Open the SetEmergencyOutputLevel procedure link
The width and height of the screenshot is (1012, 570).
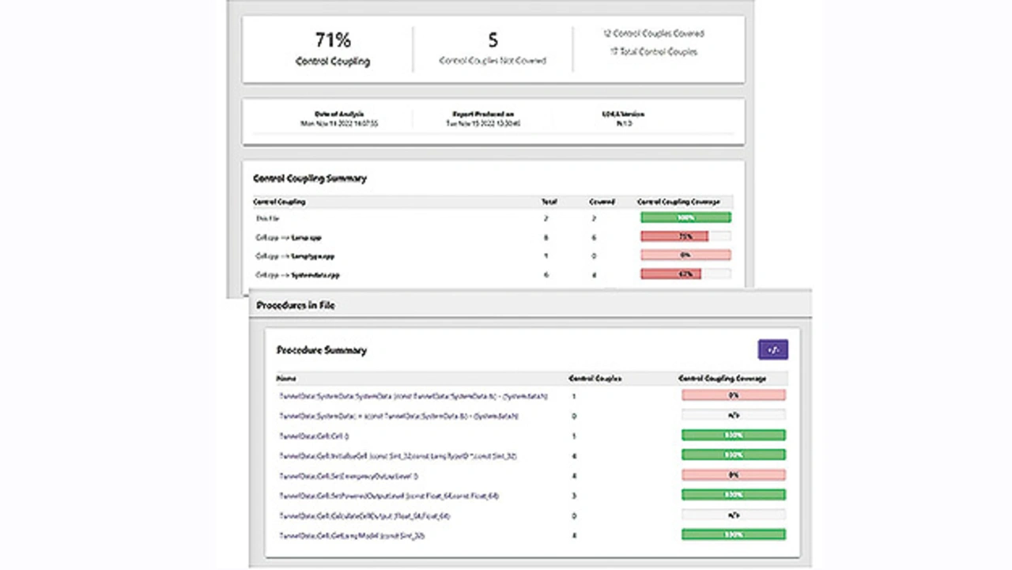click(348, 476)
